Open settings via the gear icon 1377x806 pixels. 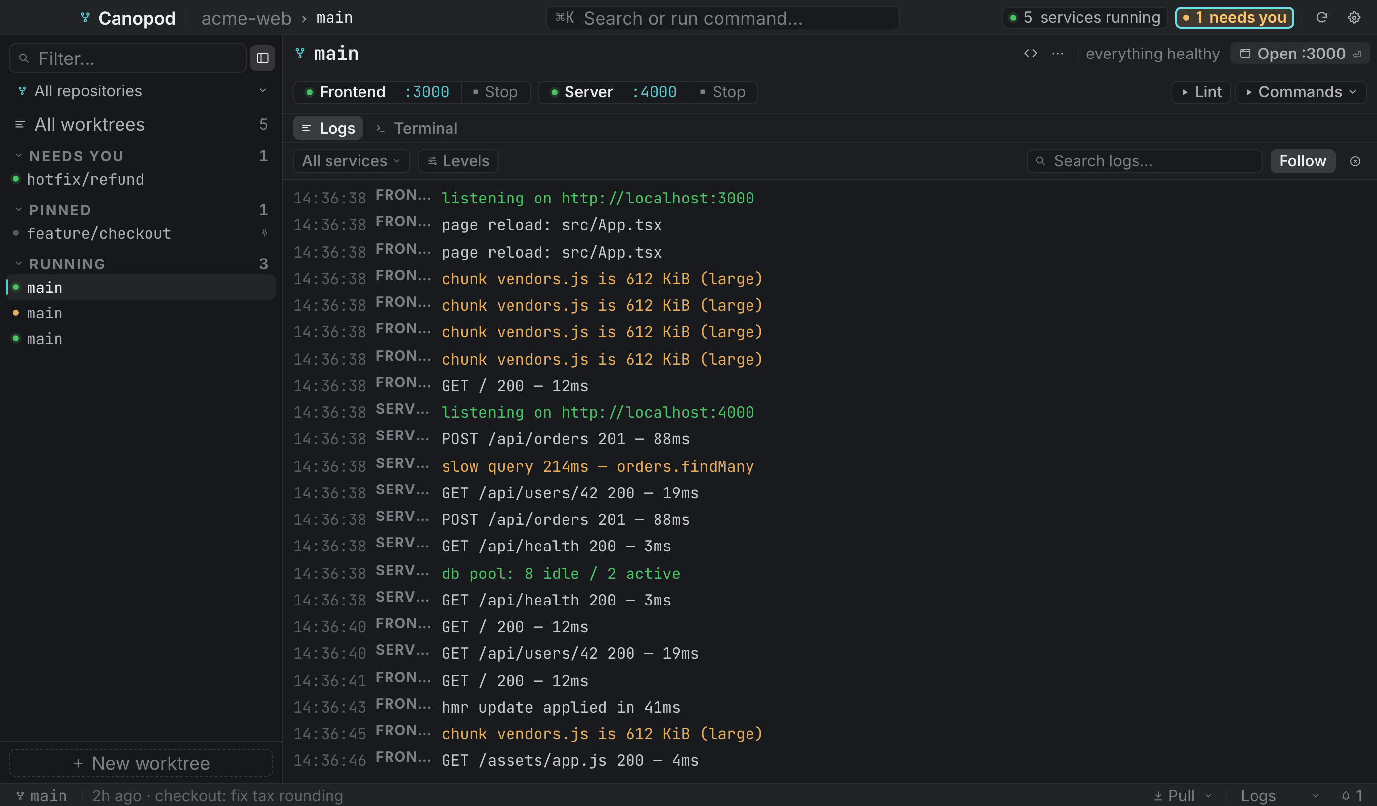tap(1354, 18)
